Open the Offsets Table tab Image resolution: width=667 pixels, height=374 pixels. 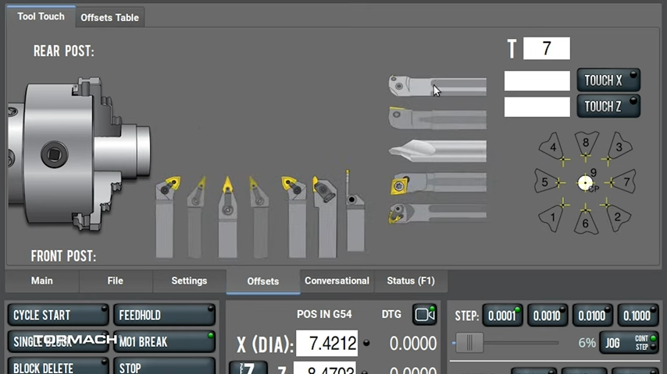click(109, 17)
